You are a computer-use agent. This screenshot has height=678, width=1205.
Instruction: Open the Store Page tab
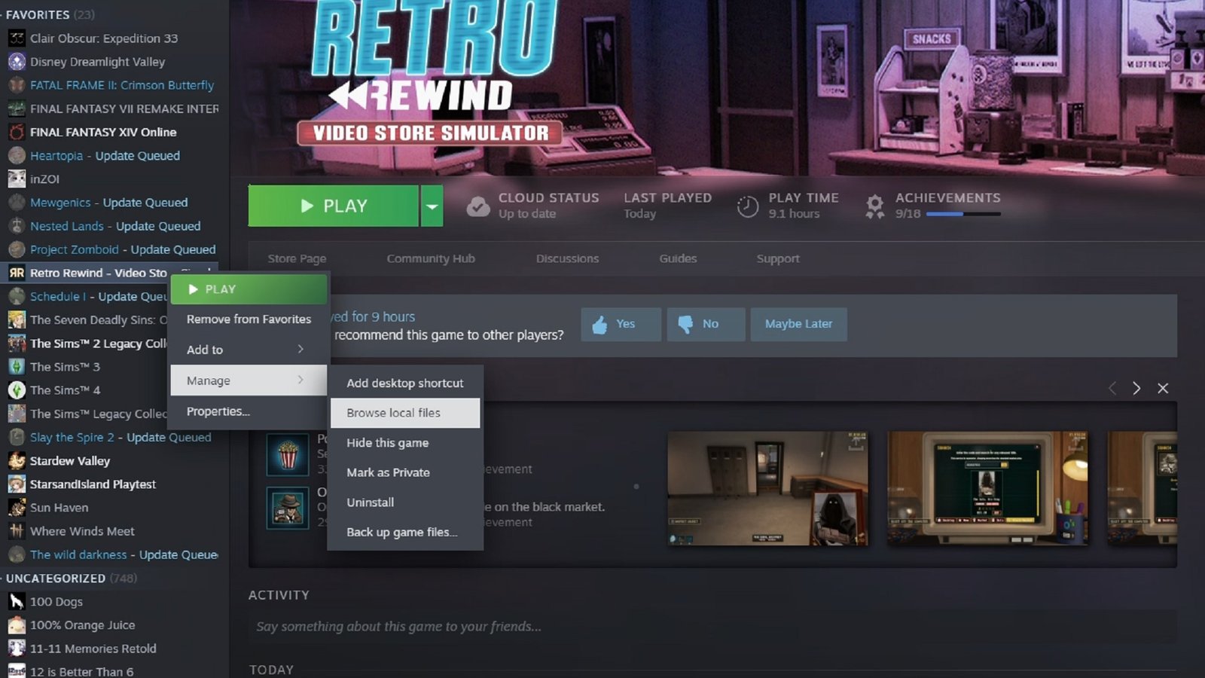[297, 258]
